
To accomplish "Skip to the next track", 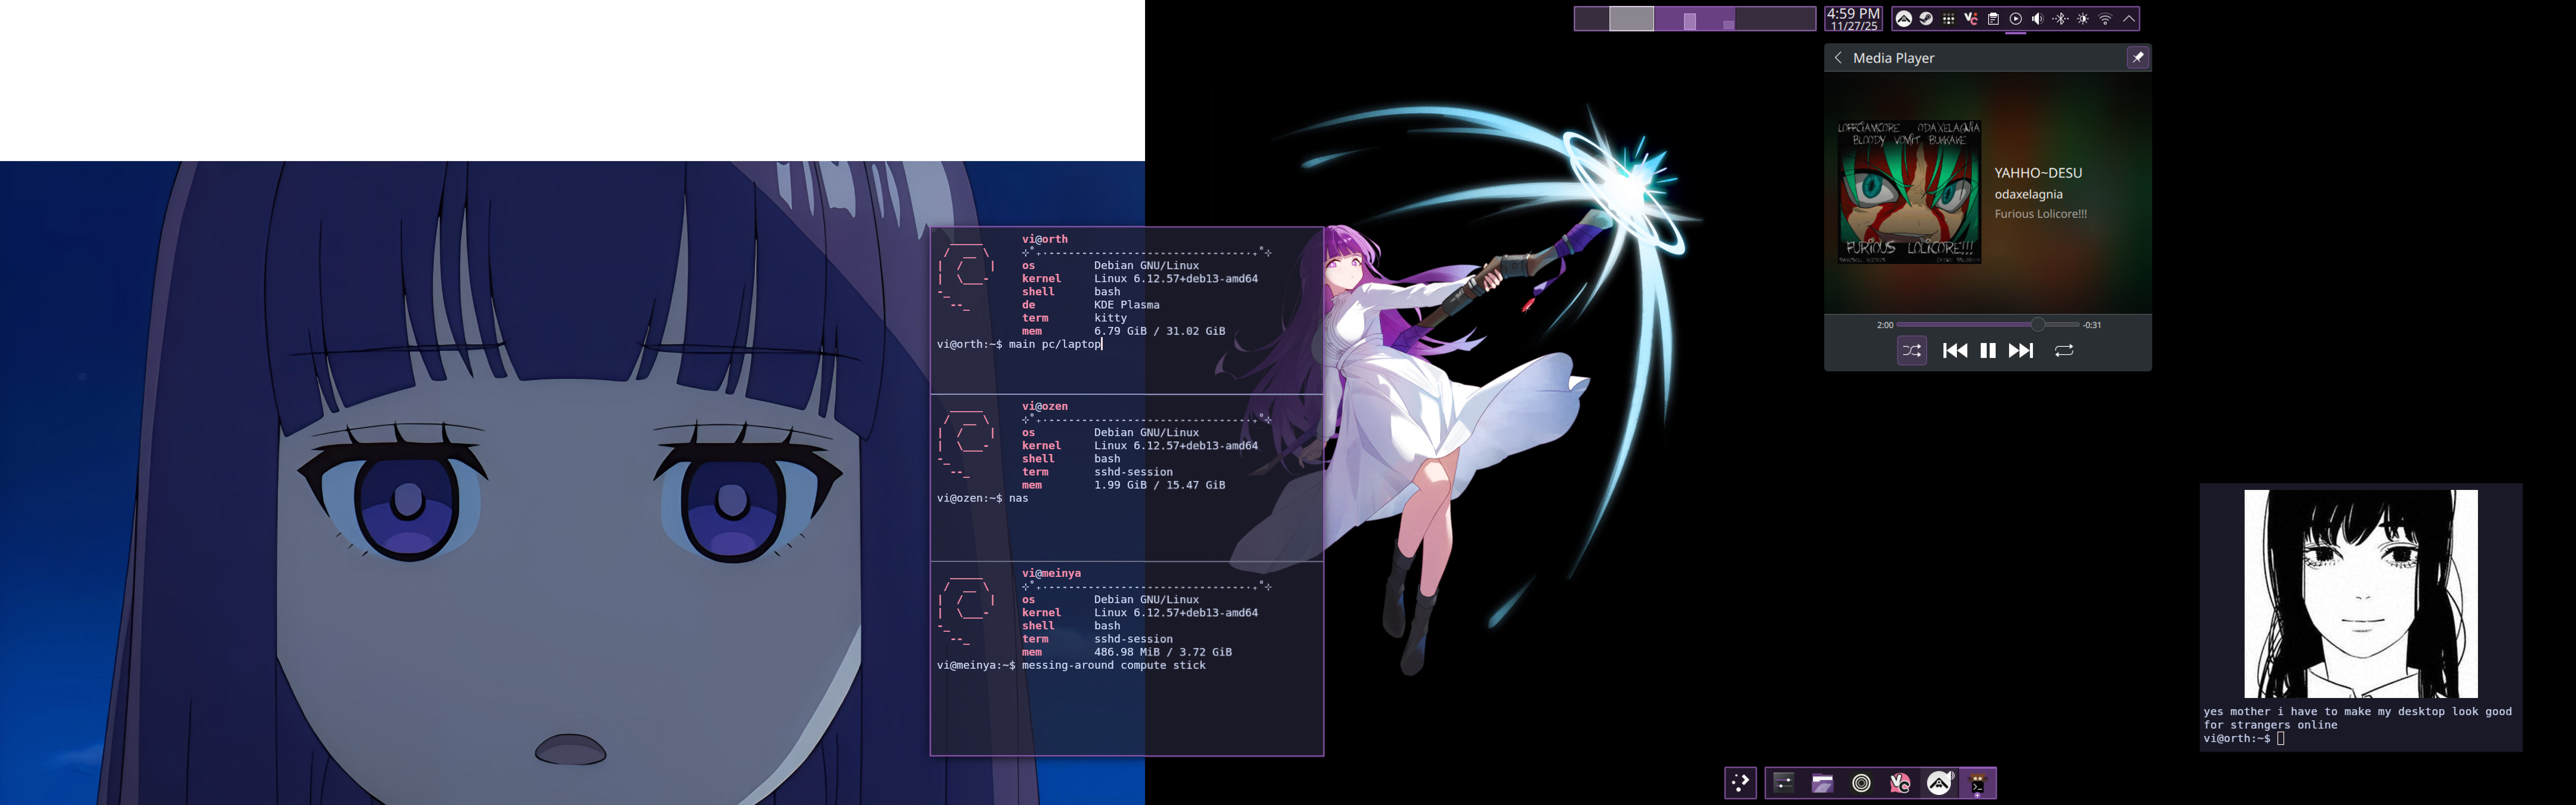I will pos(2021,350).
